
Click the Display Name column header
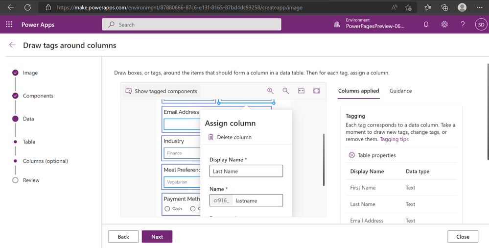(367, 172)
